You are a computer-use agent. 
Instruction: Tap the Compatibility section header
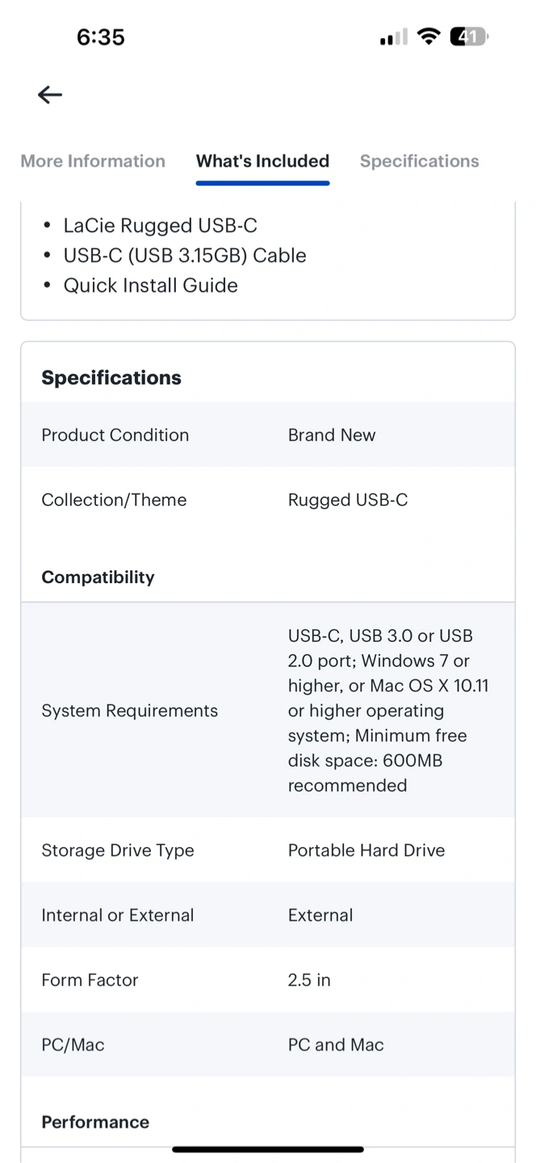coord(98,577)
